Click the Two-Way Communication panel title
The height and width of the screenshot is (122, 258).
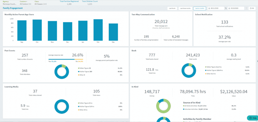pyautogui.click(x=143, y=14)
